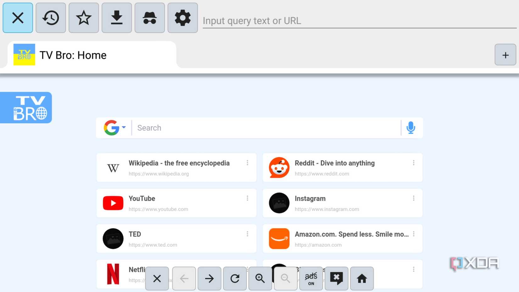Close the top menu with the X button

pos(18,18)
